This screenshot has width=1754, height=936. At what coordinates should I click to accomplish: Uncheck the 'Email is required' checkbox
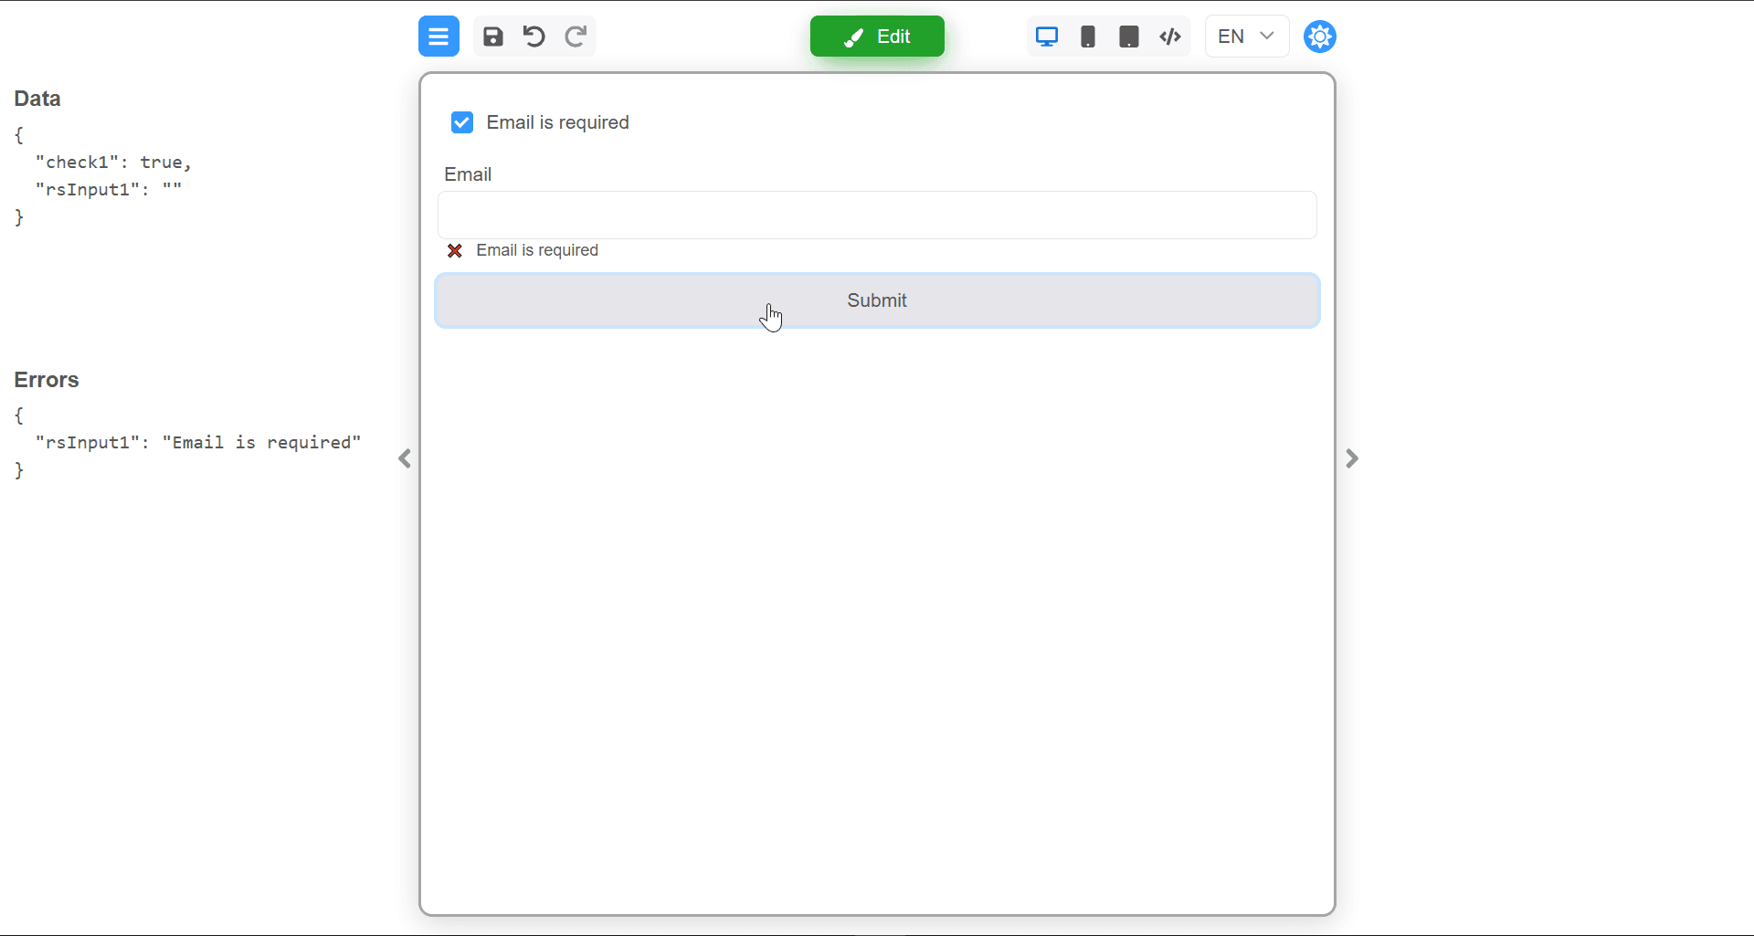462,122
